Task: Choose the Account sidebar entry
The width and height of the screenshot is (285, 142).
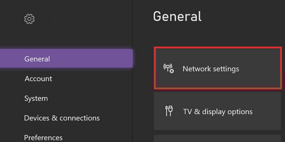Action: 38,79
